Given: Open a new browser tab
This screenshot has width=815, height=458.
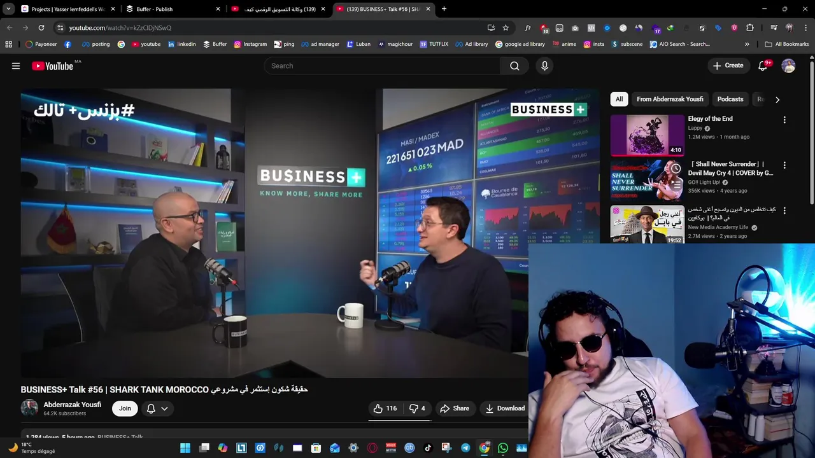Looking at the screenshot, I should [x=444, y=9].
